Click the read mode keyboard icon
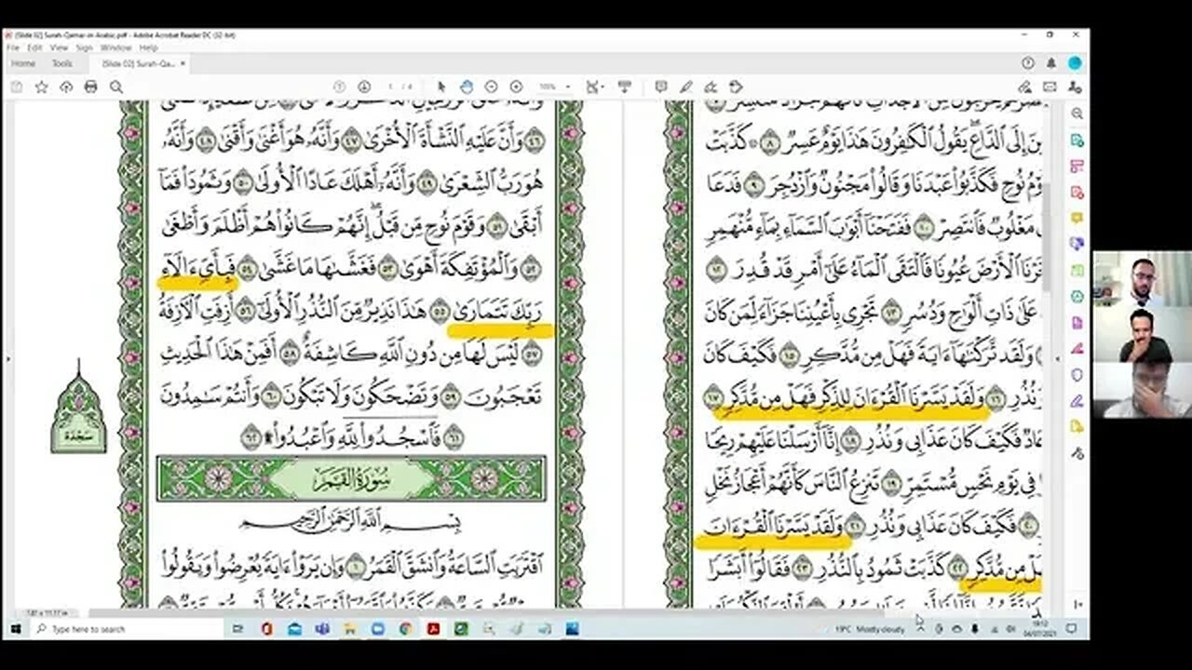Image resolution: width=1192 pixels, height=670 pixels. click(x=625, y=87)
